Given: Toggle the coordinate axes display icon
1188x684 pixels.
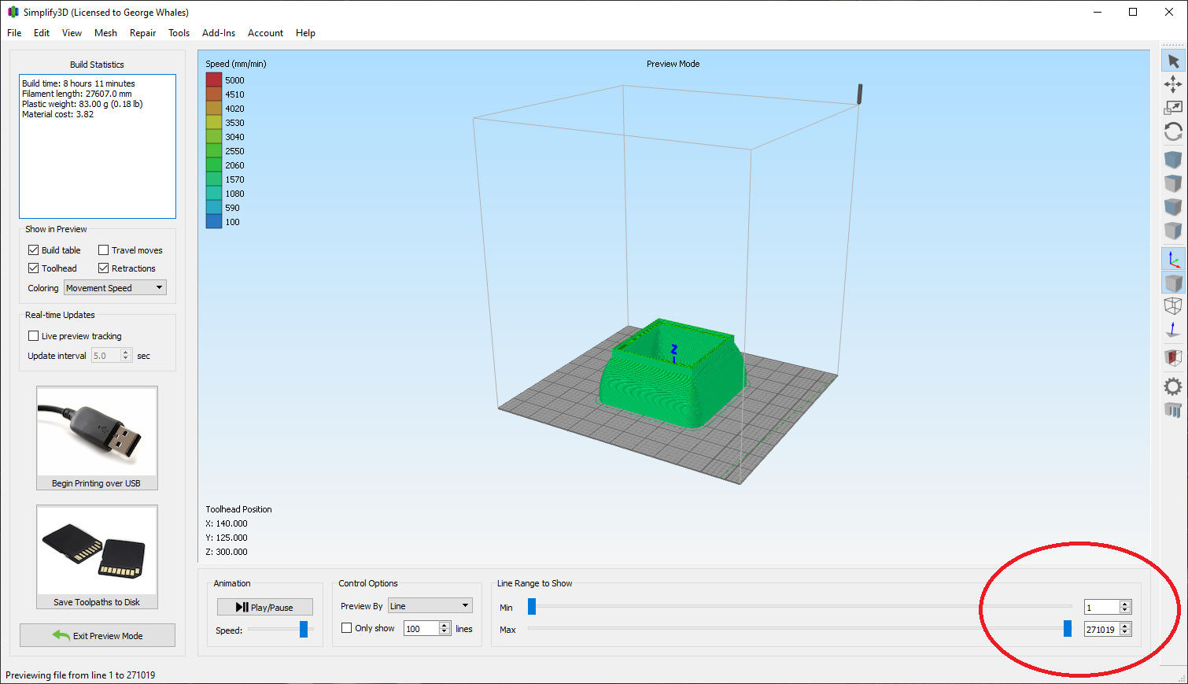Looking at the screenshot, I should coord(1173,259).
